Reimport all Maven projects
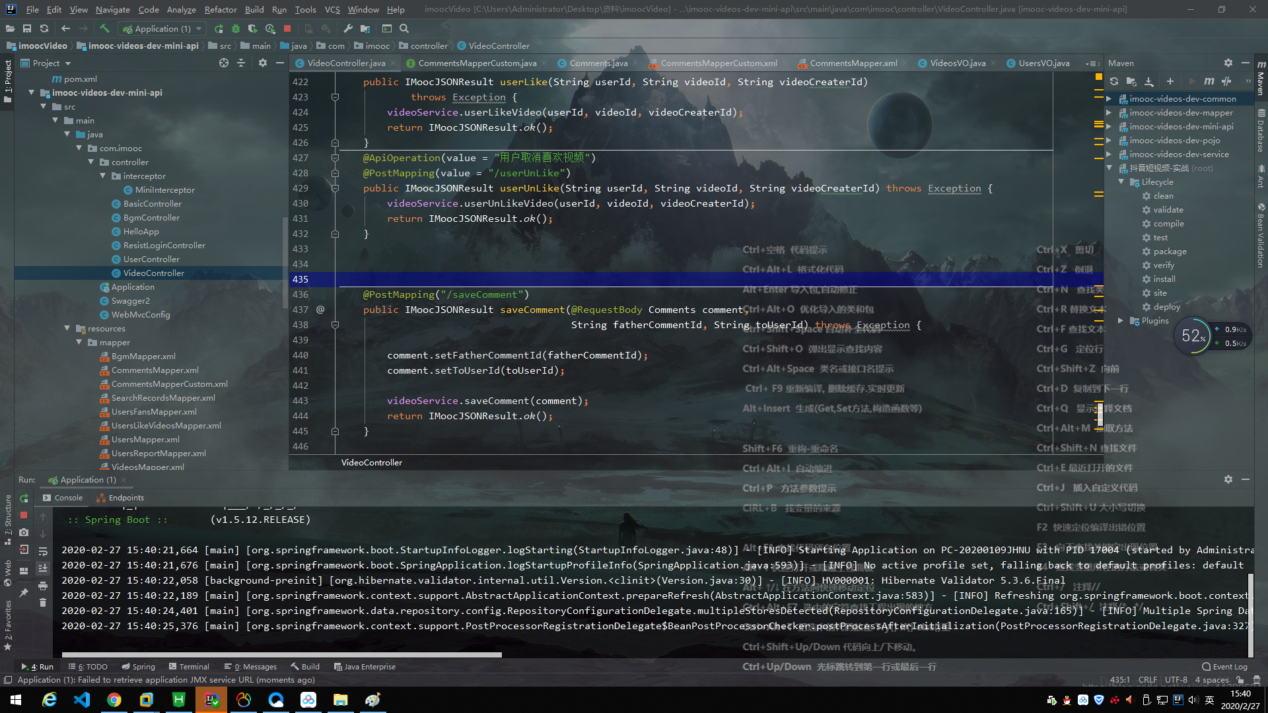 click(x=1114, y=81)
